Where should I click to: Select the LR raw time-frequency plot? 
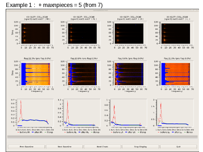click(x=129, y=34)
